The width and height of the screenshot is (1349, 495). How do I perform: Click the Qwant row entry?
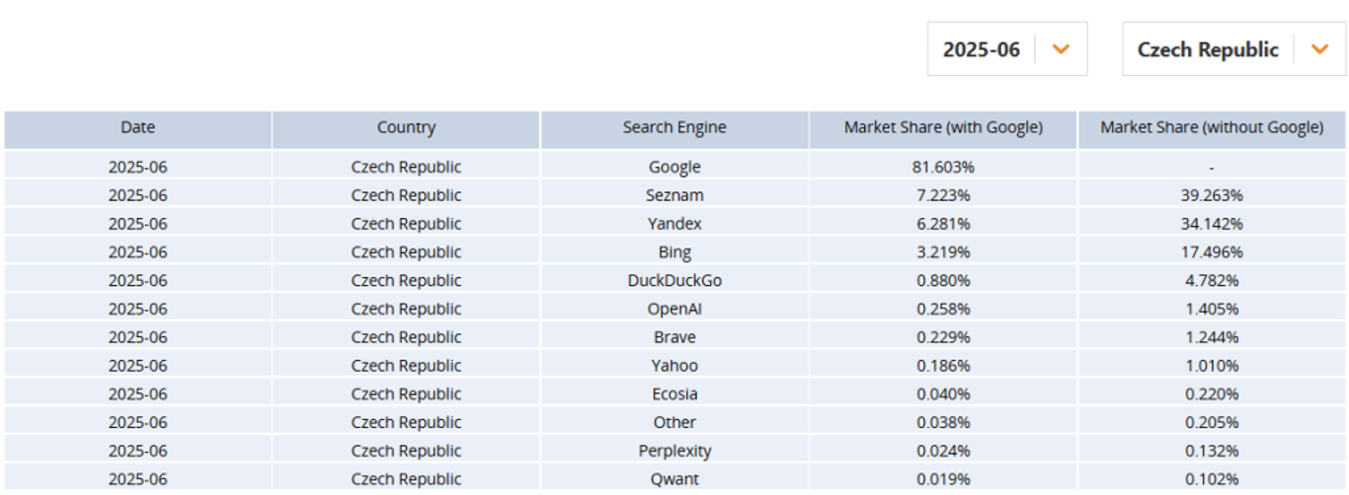pos(674,479)
